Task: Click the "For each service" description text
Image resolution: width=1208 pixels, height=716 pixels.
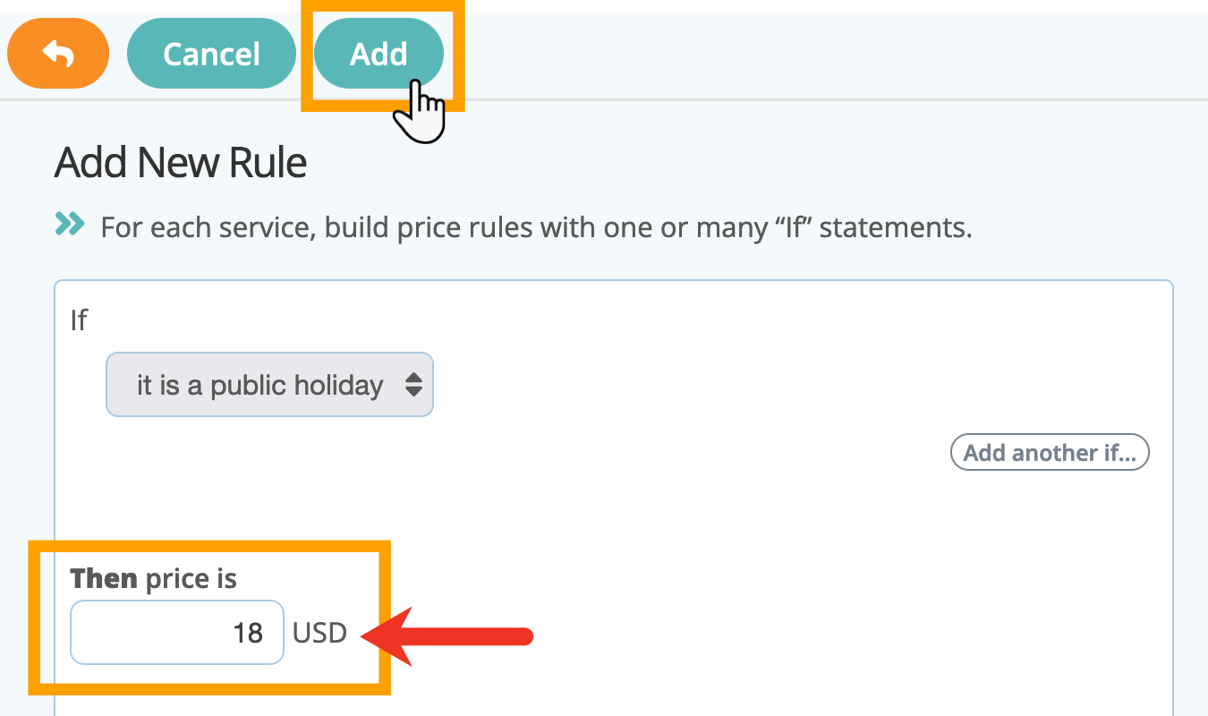Action: (536, 227)
